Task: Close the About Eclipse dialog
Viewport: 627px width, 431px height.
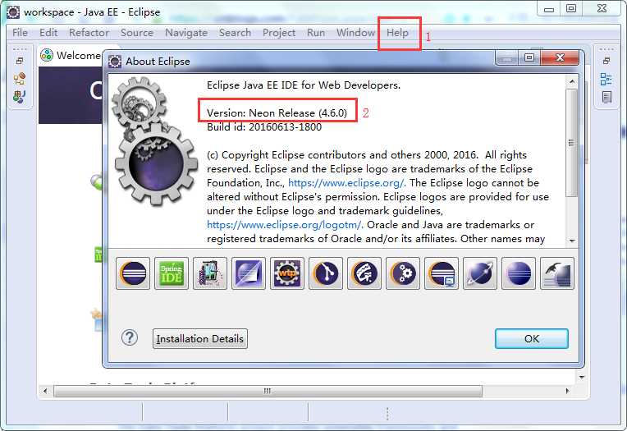Action: click(x=560, y=57)
